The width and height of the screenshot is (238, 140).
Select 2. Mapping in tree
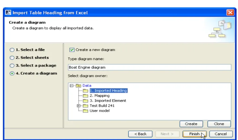coord(99,95)
